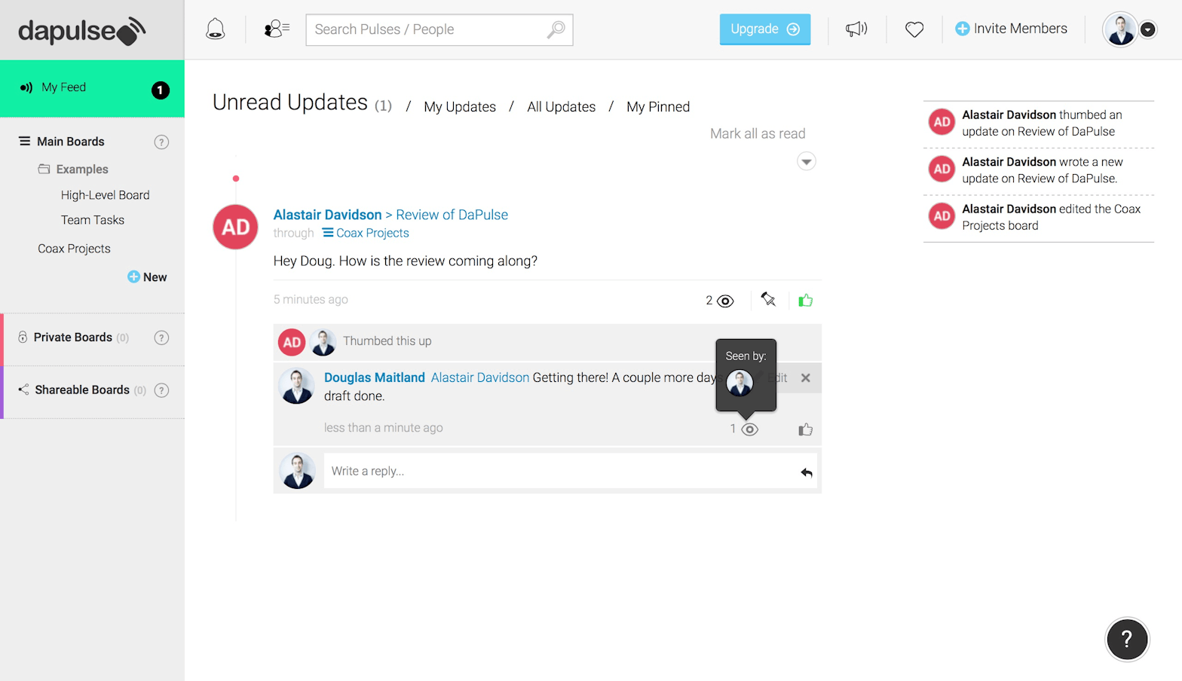Image resolution: width=1182 pixels, height=681 pixels.
Task: Open the update options dropdown arrow
Action: tap(806, 162)
